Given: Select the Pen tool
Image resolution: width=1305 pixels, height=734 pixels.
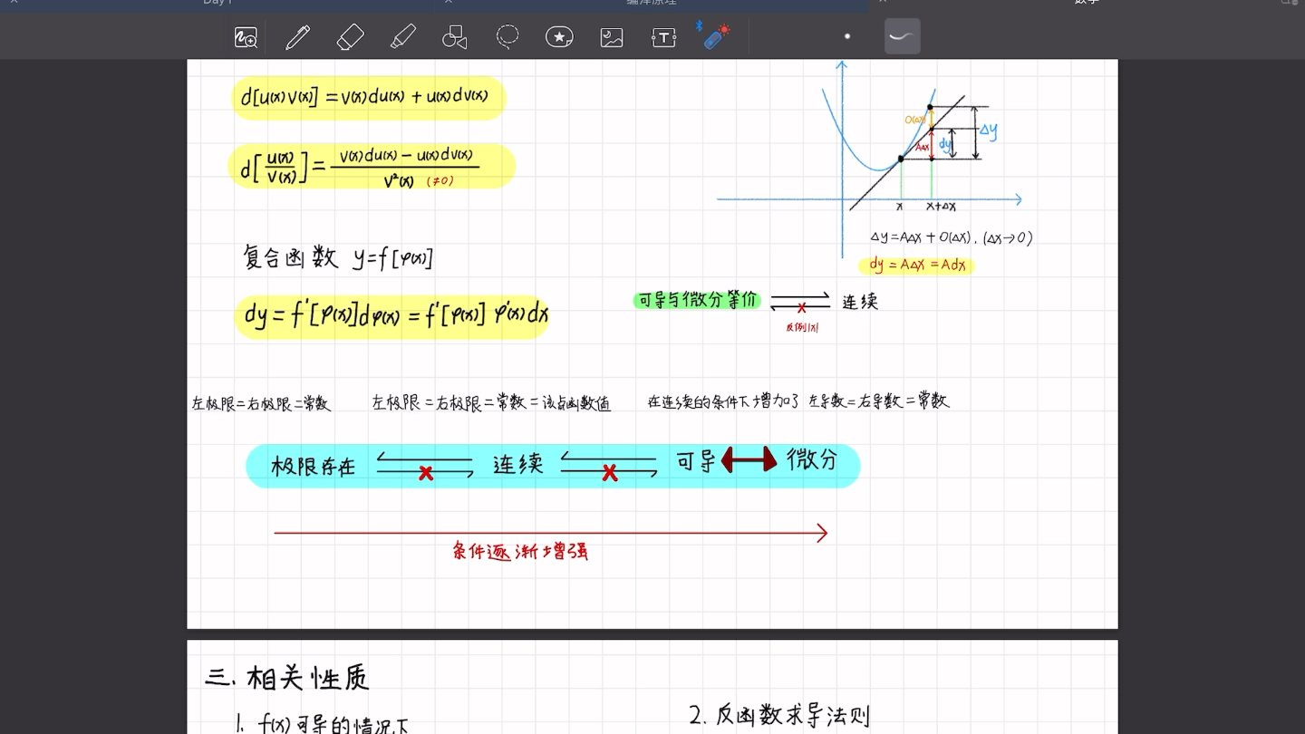Looking at the screenshot, I should pyautogui.click(x=297, y=36).
